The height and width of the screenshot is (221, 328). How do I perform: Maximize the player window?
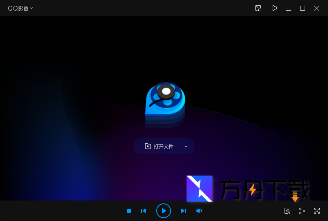pyautogui.click(x=303, y=8)
